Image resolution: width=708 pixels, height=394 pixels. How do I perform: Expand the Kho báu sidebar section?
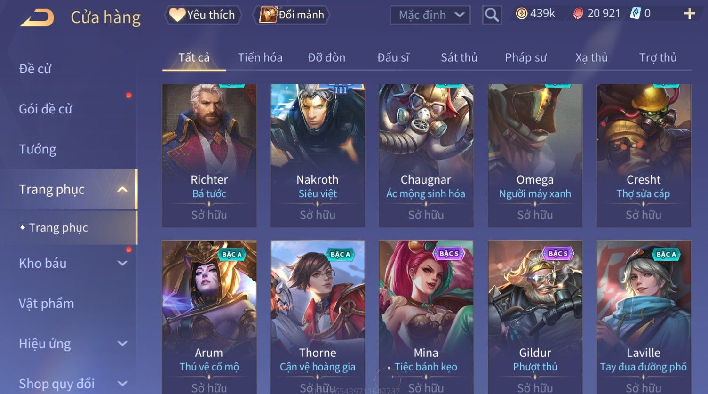tap(122, 263)
